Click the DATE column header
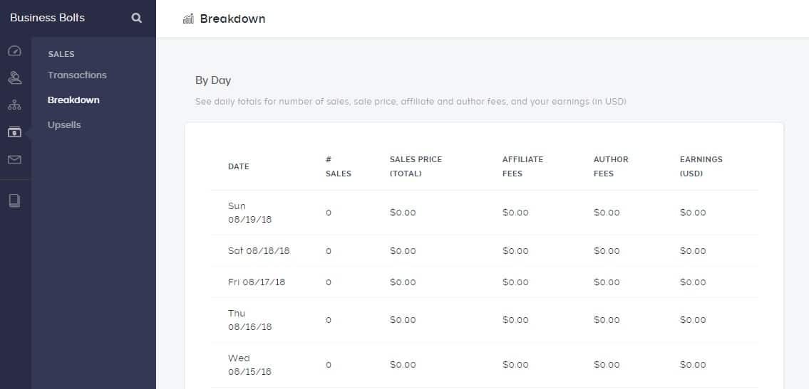Image resolution: width=809 pixels, height=389 pixels. click(x=239, y=166)
